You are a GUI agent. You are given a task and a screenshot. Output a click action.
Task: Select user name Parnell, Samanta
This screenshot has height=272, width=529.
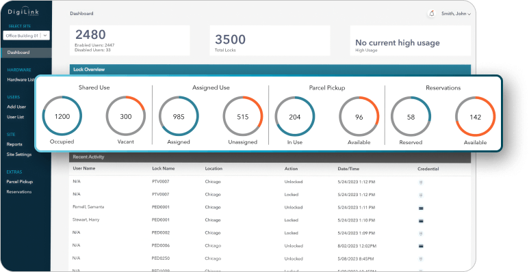tap(88, 207)
